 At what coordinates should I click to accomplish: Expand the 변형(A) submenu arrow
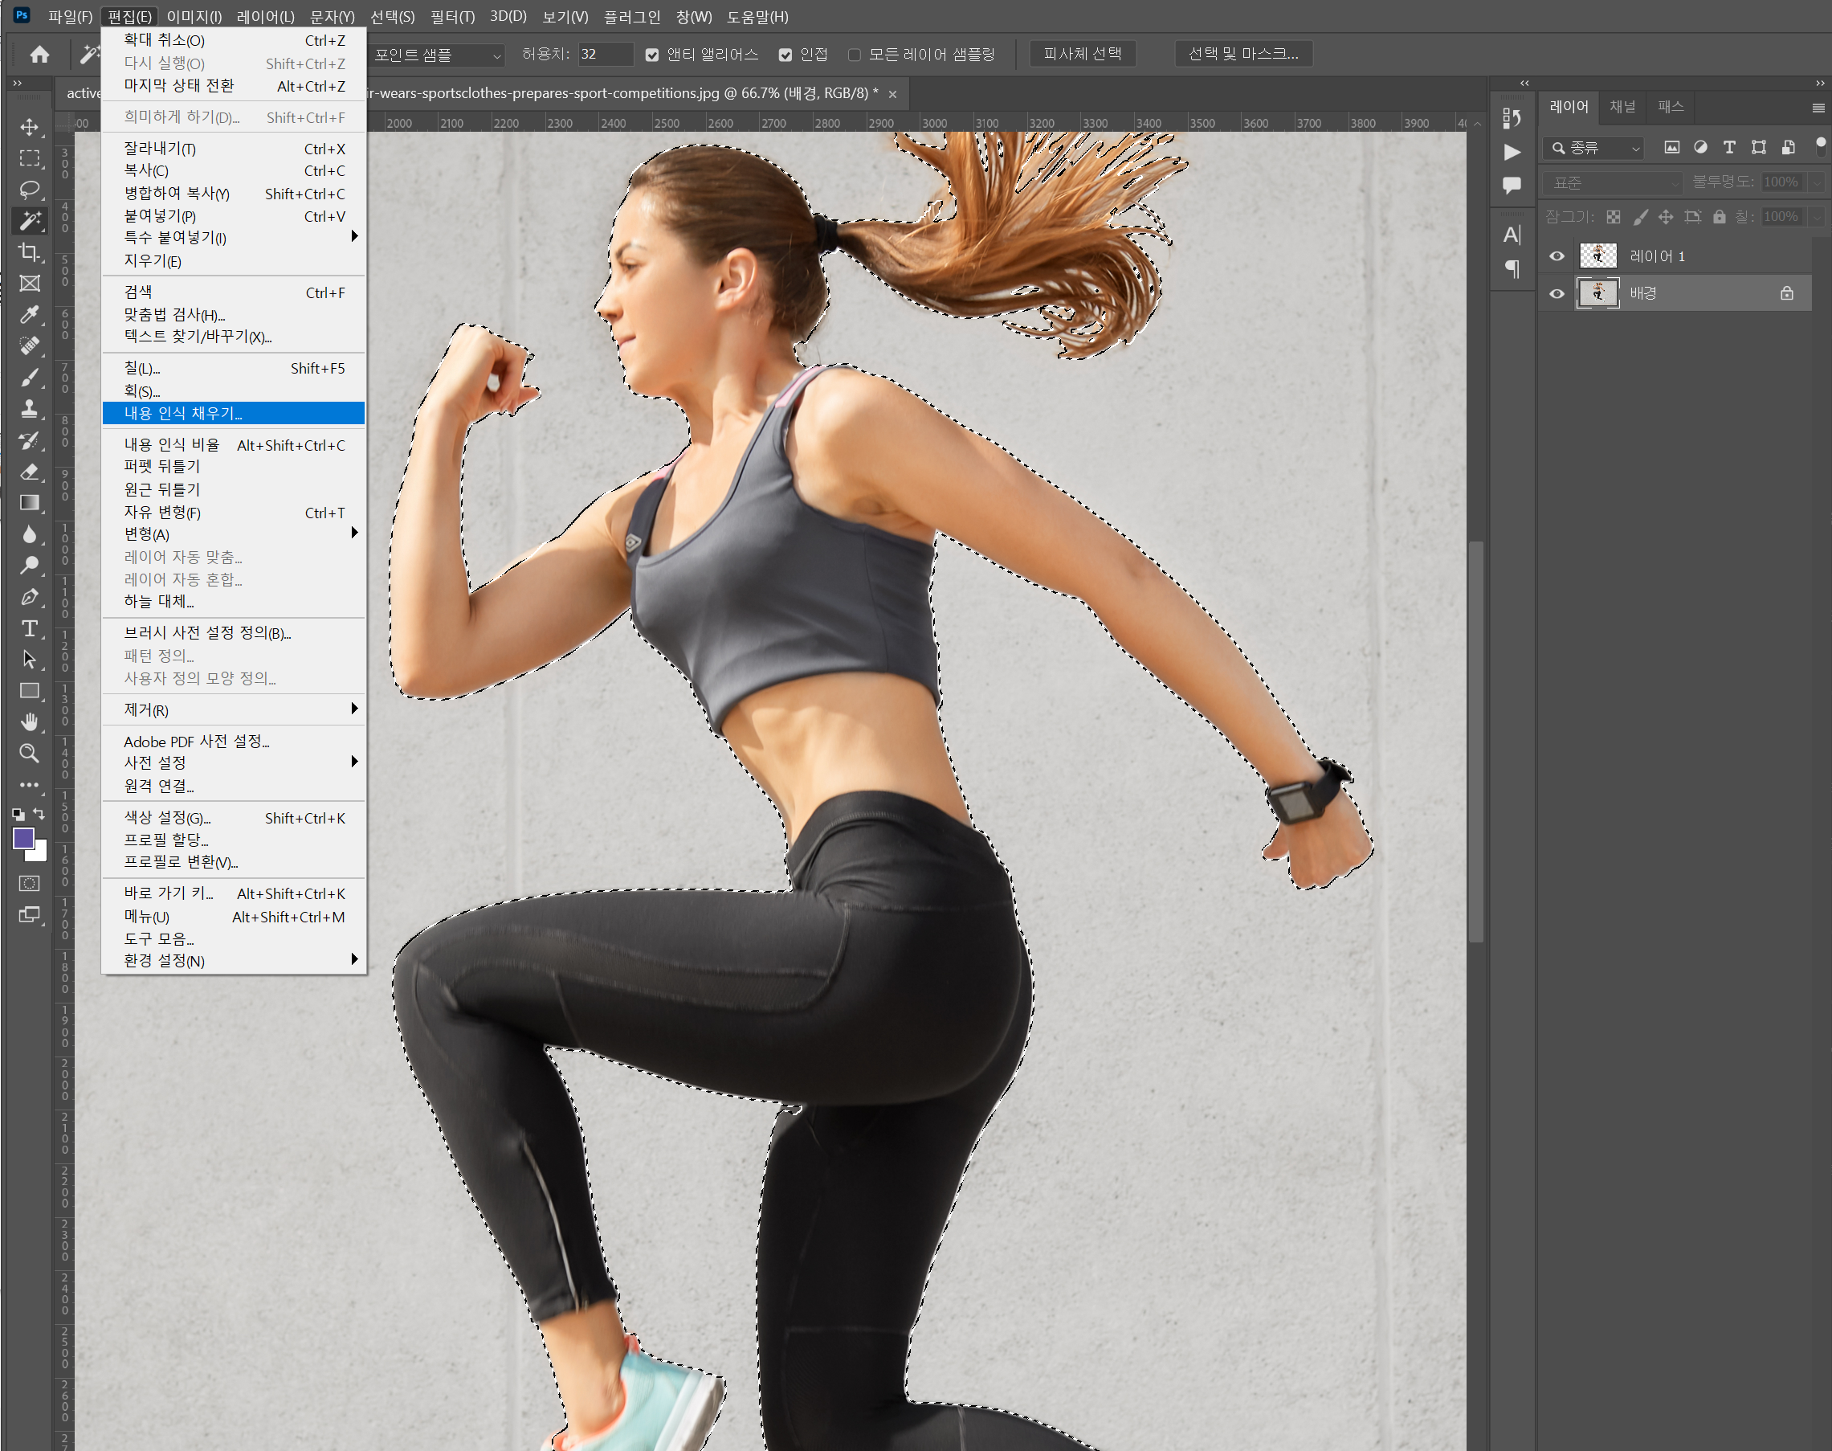354,533
